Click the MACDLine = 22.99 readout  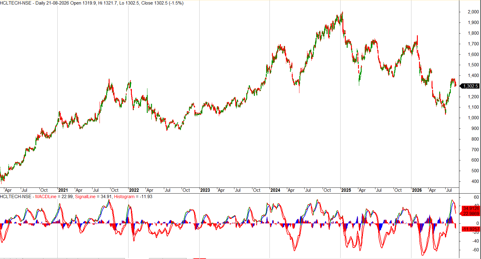coord(54,197)
